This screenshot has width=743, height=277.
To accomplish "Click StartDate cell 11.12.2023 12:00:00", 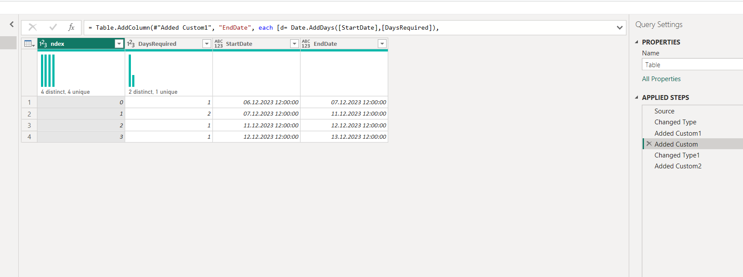I will 257,125.
